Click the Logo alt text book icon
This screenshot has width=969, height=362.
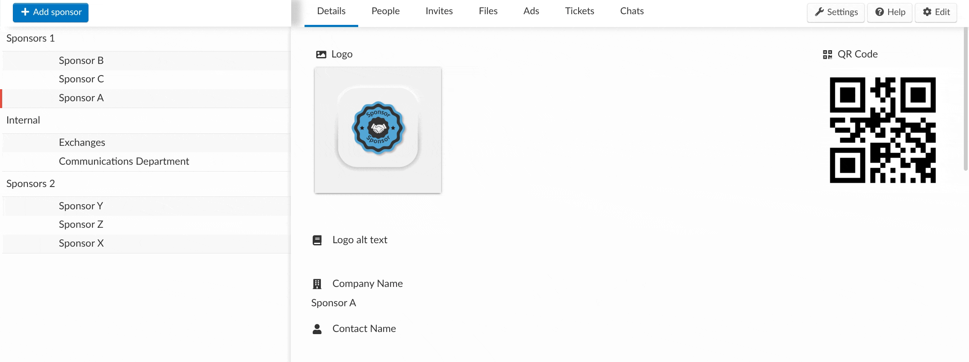(x=317, y=240)
